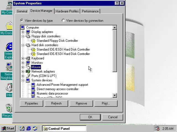Click the Refresh button
This screenshot has width=177, height=132.
(x=56, y=103)
